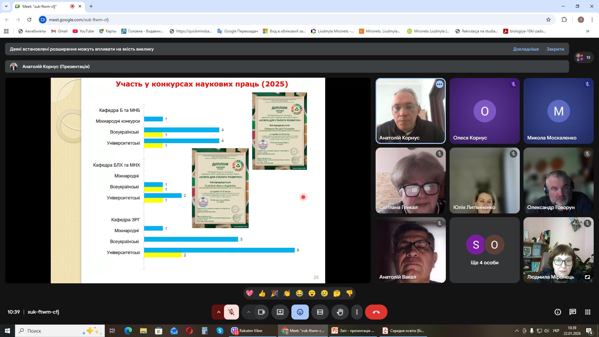599x337 pixels.
Task: Click the present screen icon
Action: tap(280, 312)
